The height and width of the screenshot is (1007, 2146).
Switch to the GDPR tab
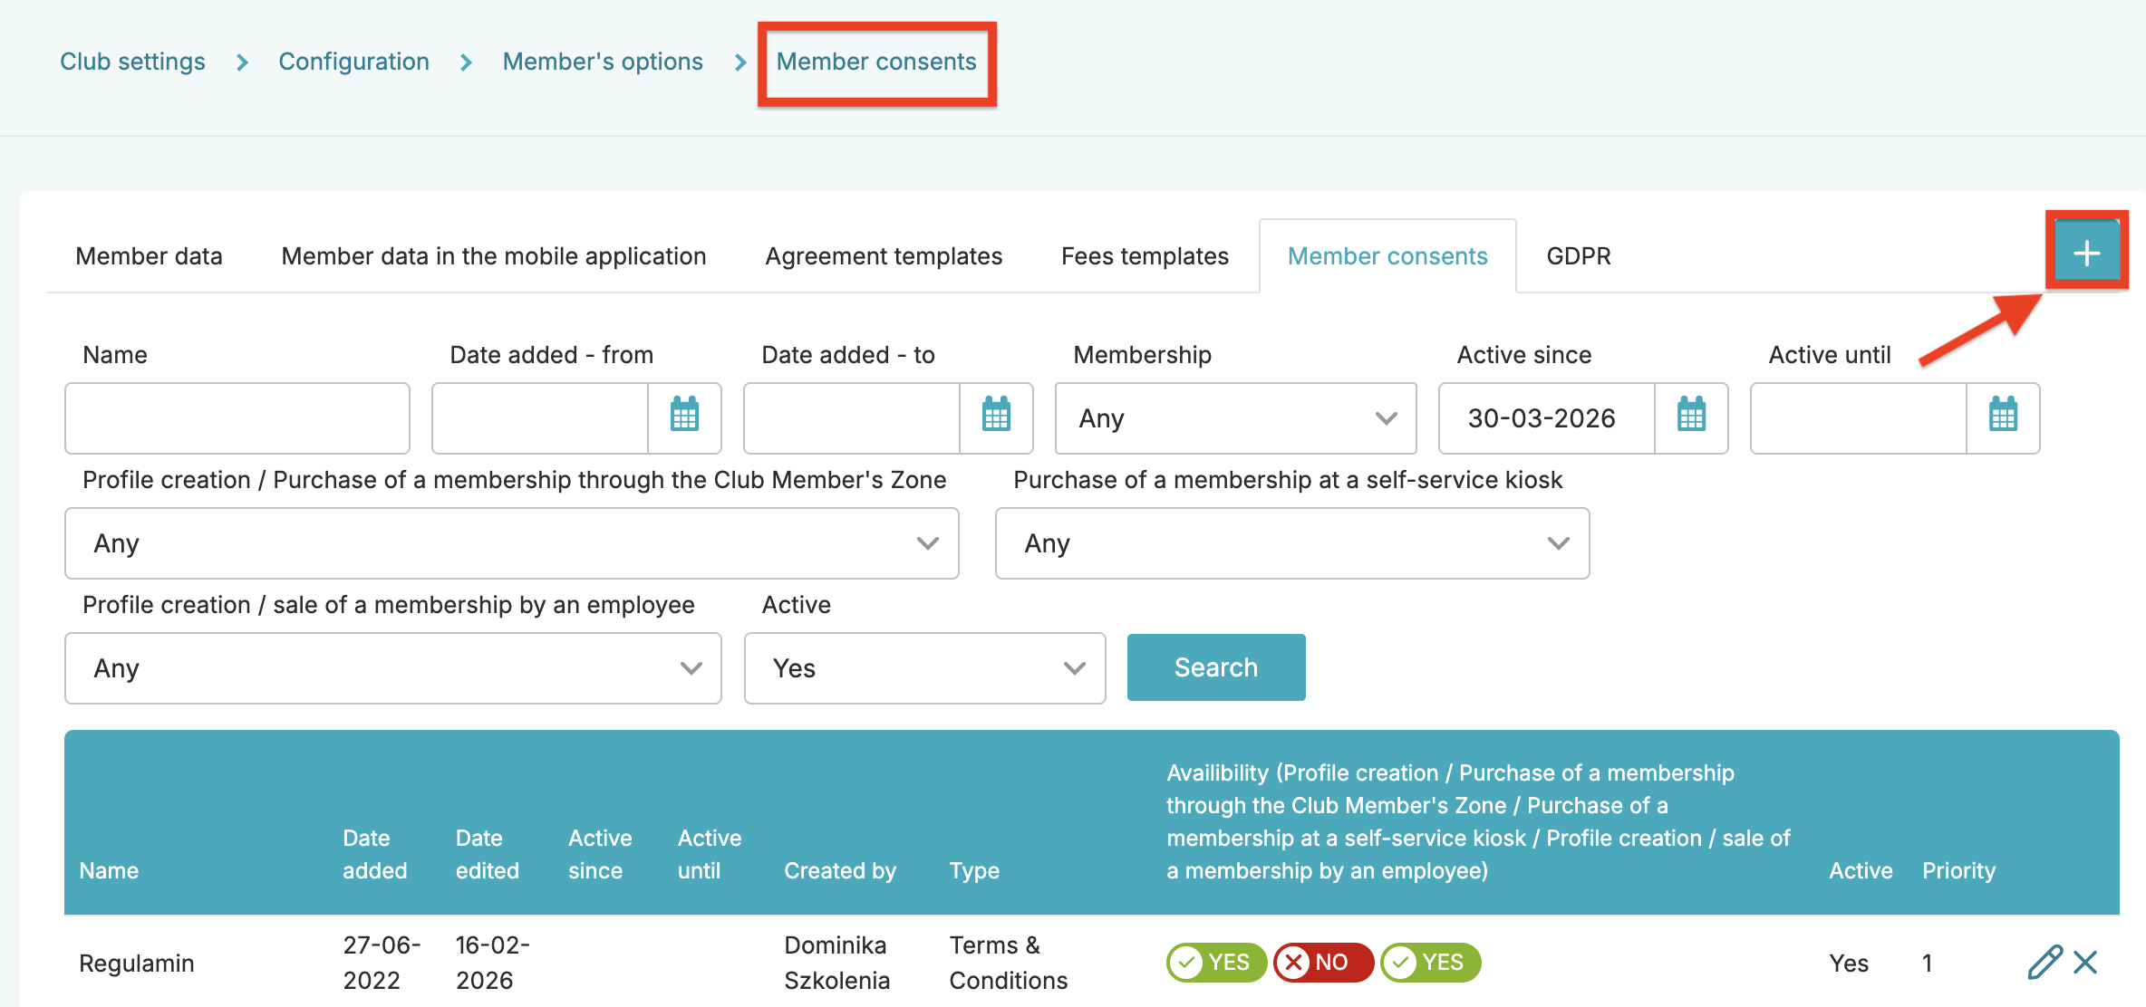[x=1578, y=256]
